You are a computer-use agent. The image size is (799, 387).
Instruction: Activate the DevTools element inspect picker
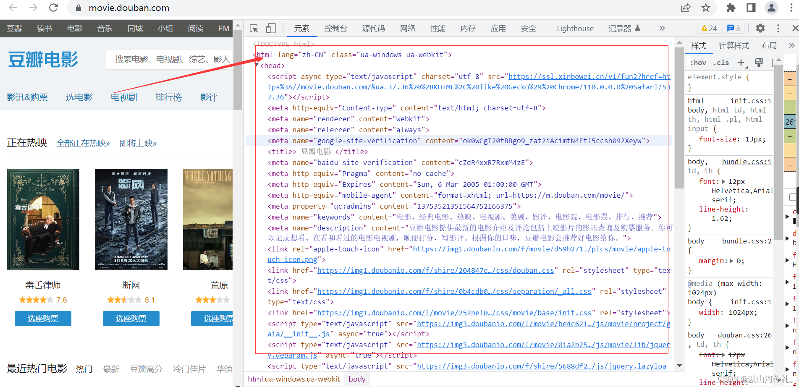pyautogui.click(x=254, y=28)
